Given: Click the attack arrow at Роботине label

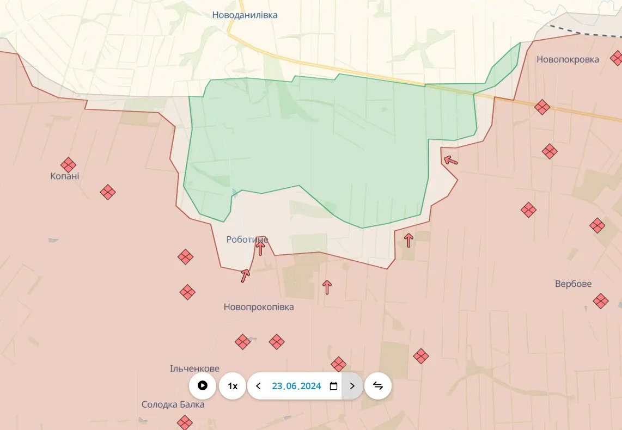Looking at the screenshot, I should [260, 248].
